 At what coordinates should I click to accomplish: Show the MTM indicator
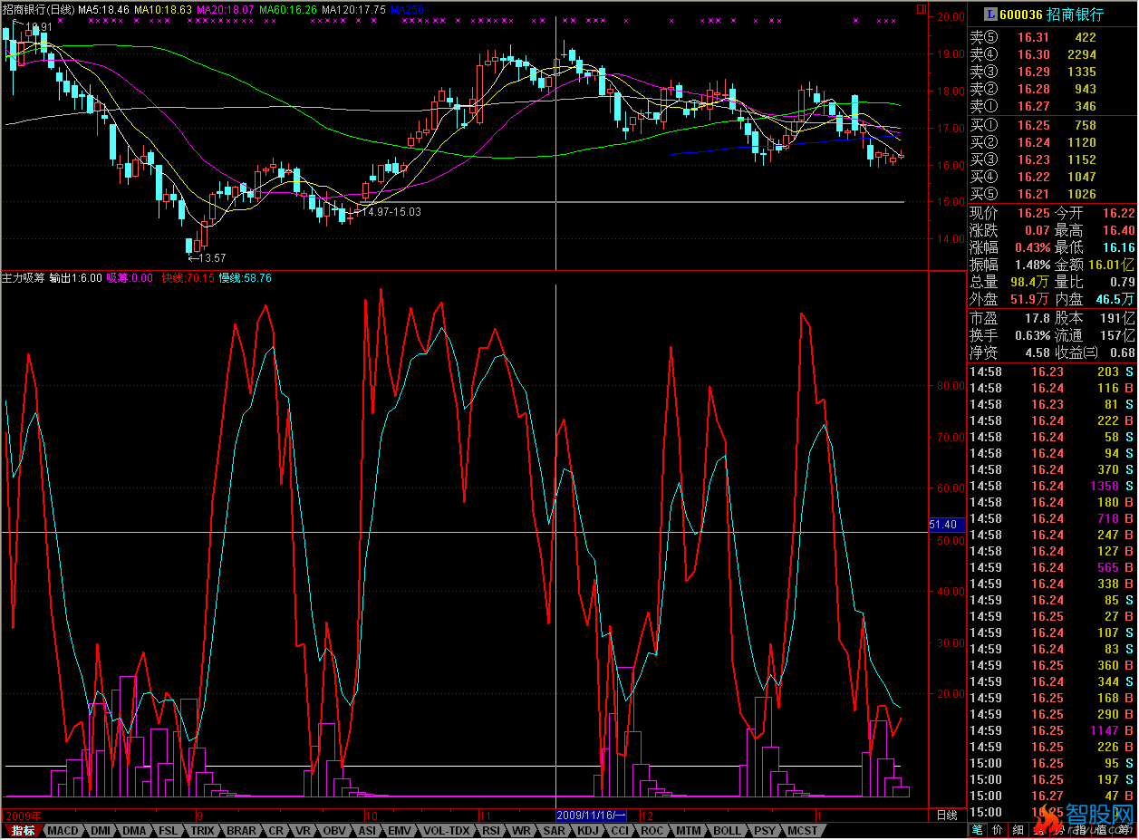coord(689,830)
